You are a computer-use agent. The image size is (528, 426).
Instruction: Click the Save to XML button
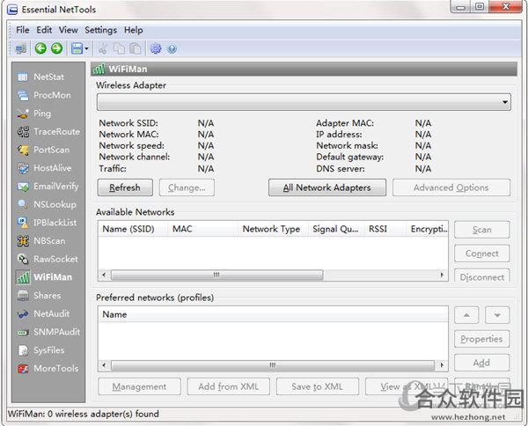317,386
